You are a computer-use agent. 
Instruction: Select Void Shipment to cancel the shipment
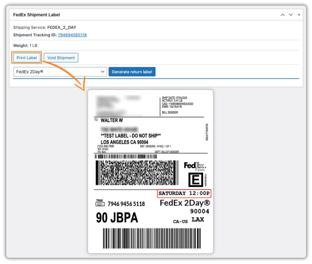61,57
